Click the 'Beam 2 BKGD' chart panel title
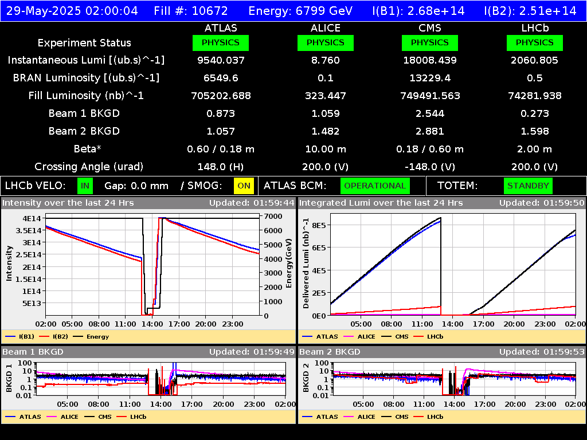 [x=330, y=352]
